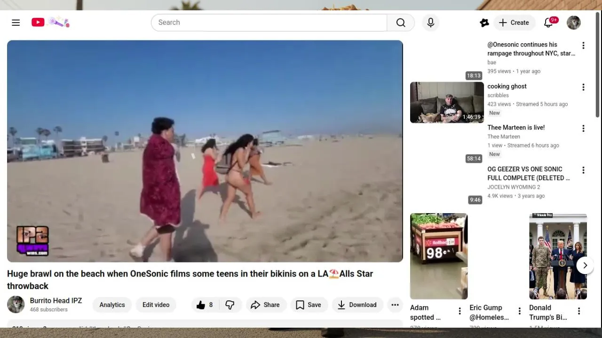This screenshot has width=602, height=338.
Task: Go to YouTube home via logo
Action: [x=50, y=22]
